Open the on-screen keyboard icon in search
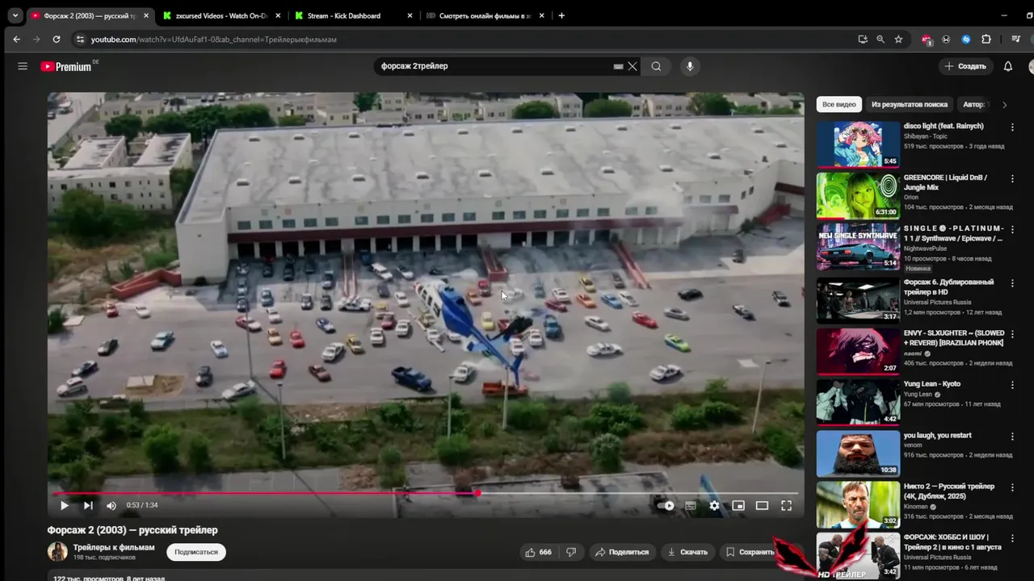The height and width of the screenshot is (581, 1034). coord(618,67)
